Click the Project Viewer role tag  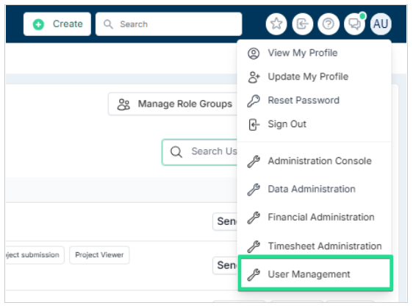point(99,255)
